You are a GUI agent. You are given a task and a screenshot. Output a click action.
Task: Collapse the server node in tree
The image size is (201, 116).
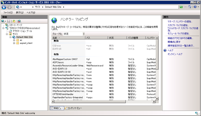tap(4, 28)
